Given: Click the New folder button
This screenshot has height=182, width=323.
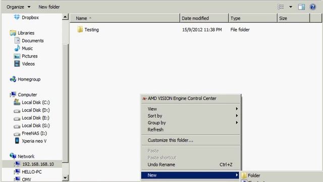Looking at the screenshot, I should pyautogui.click(x=49, y=7).
